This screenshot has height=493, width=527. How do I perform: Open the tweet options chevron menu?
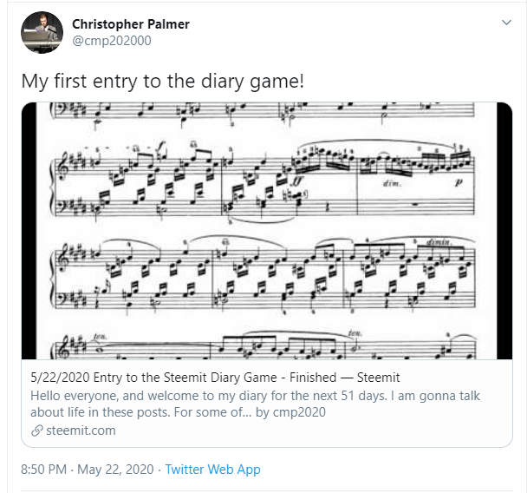506,23
